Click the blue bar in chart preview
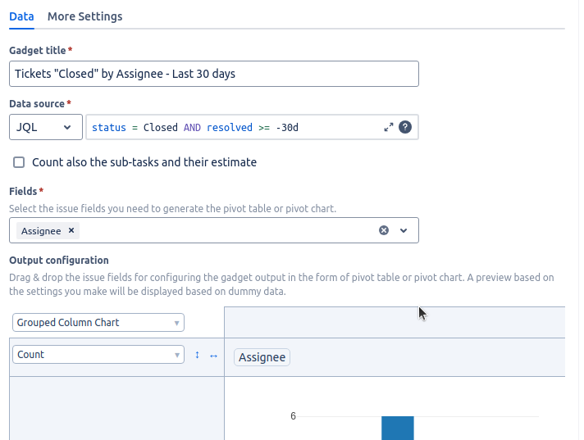 click(398, 428)
